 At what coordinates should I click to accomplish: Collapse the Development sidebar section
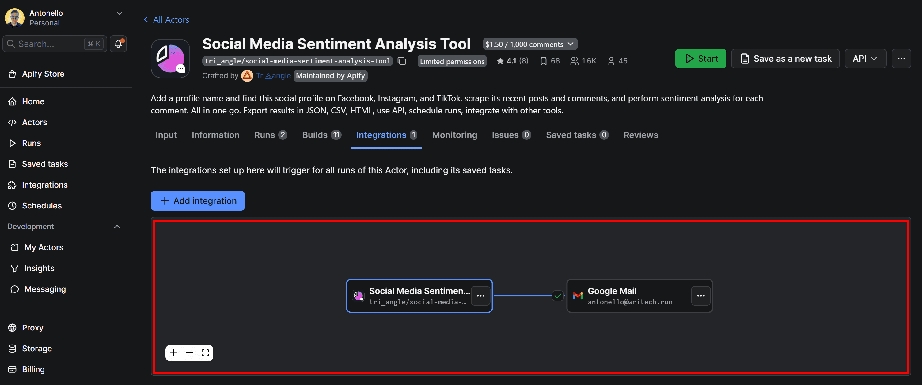point(117,226)
